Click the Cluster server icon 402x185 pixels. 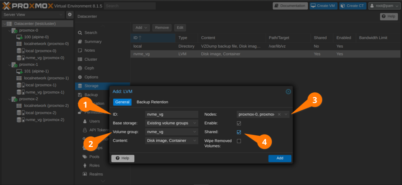(80, 59)
